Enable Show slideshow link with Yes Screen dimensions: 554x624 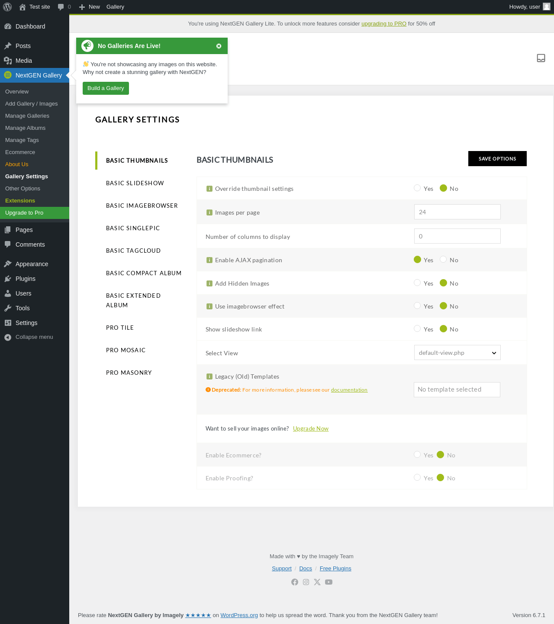point(417,328)
